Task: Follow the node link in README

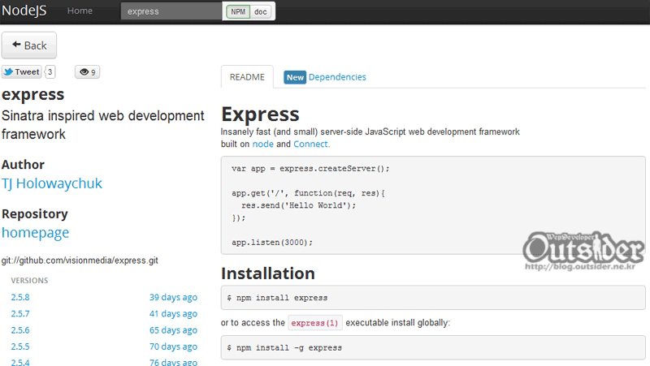Action: click(262, 144)
